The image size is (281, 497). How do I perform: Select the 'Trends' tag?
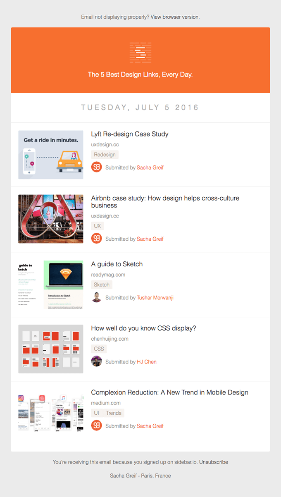coord(113,413)
